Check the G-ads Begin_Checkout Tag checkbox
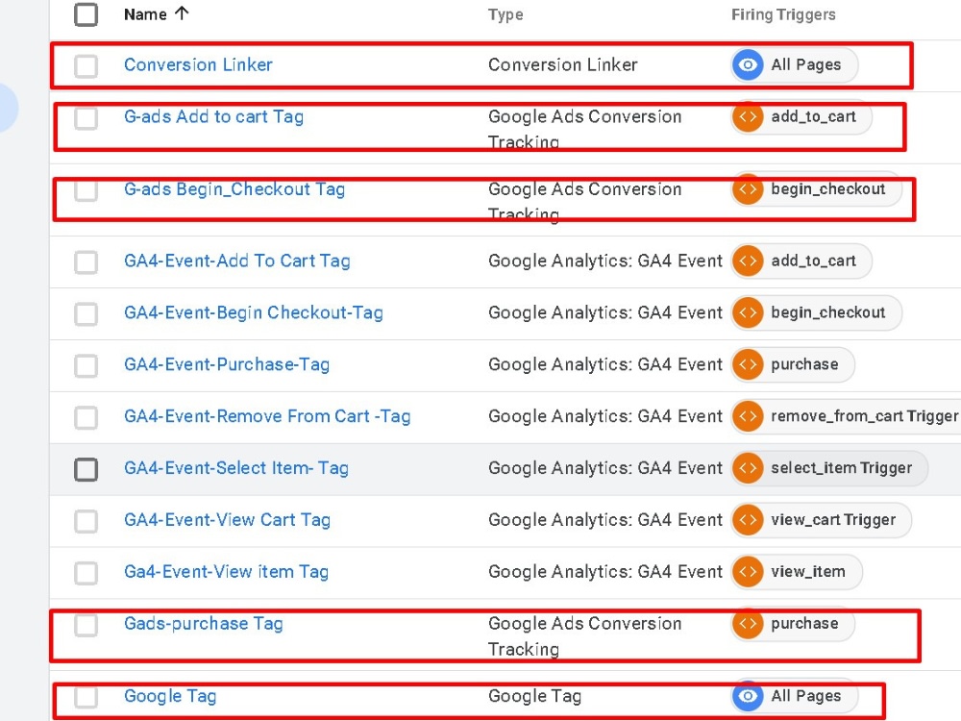The width and height of the screenshot is (961, 721). tap(86, 190)
